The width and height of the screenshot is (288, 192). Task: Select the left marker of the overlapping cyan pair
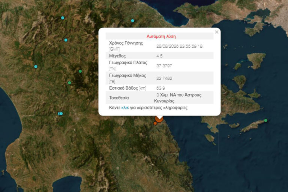59,114
